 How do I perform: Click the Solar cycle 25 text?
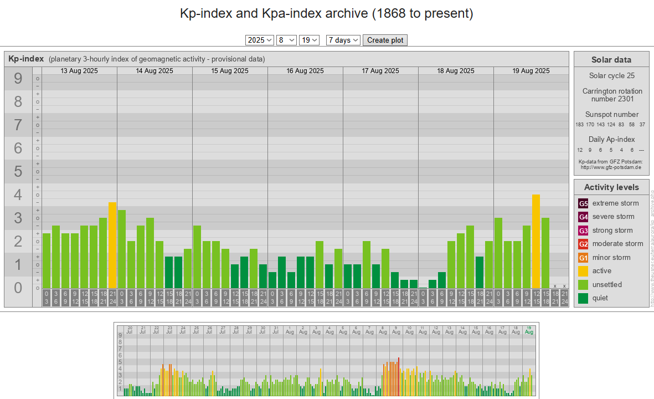pyautogui.click(x=611, y=75)
